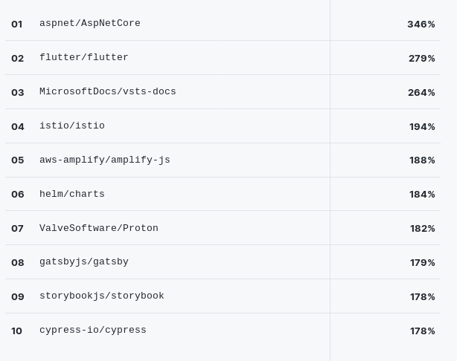Open the aspnet/AspNetCore repository link
This screenshot has width=457, height=361.
click(x=89, y=24)
